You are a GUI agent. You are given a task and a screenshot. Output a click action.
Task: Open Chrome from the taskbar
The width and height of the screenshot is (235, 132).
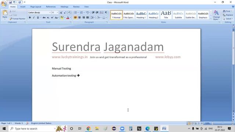[88, 129]
